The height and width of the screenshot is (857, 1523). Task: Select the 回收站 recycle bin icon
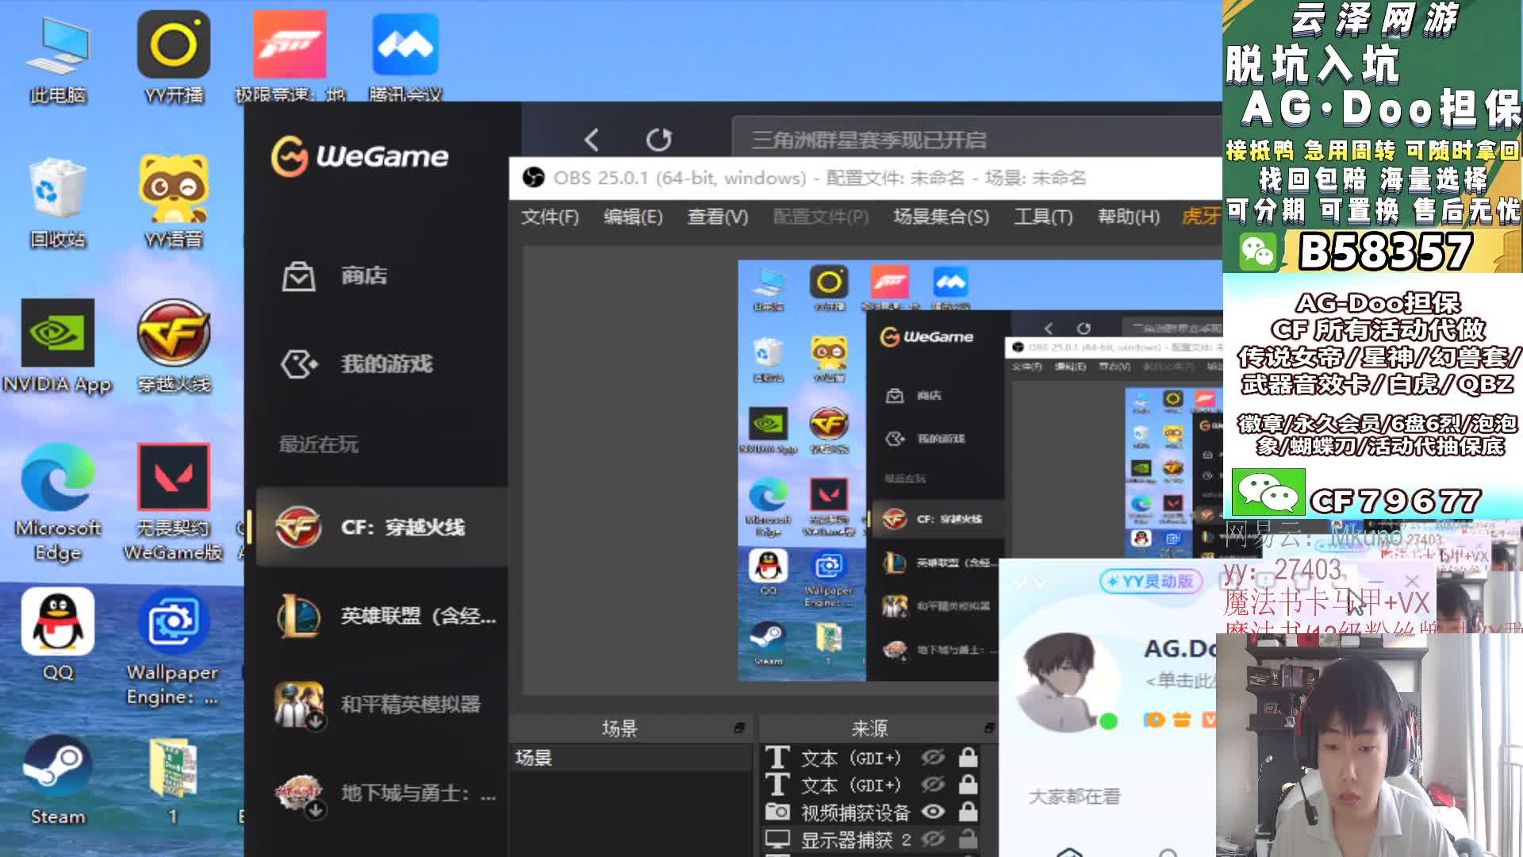tap(58, 202)
